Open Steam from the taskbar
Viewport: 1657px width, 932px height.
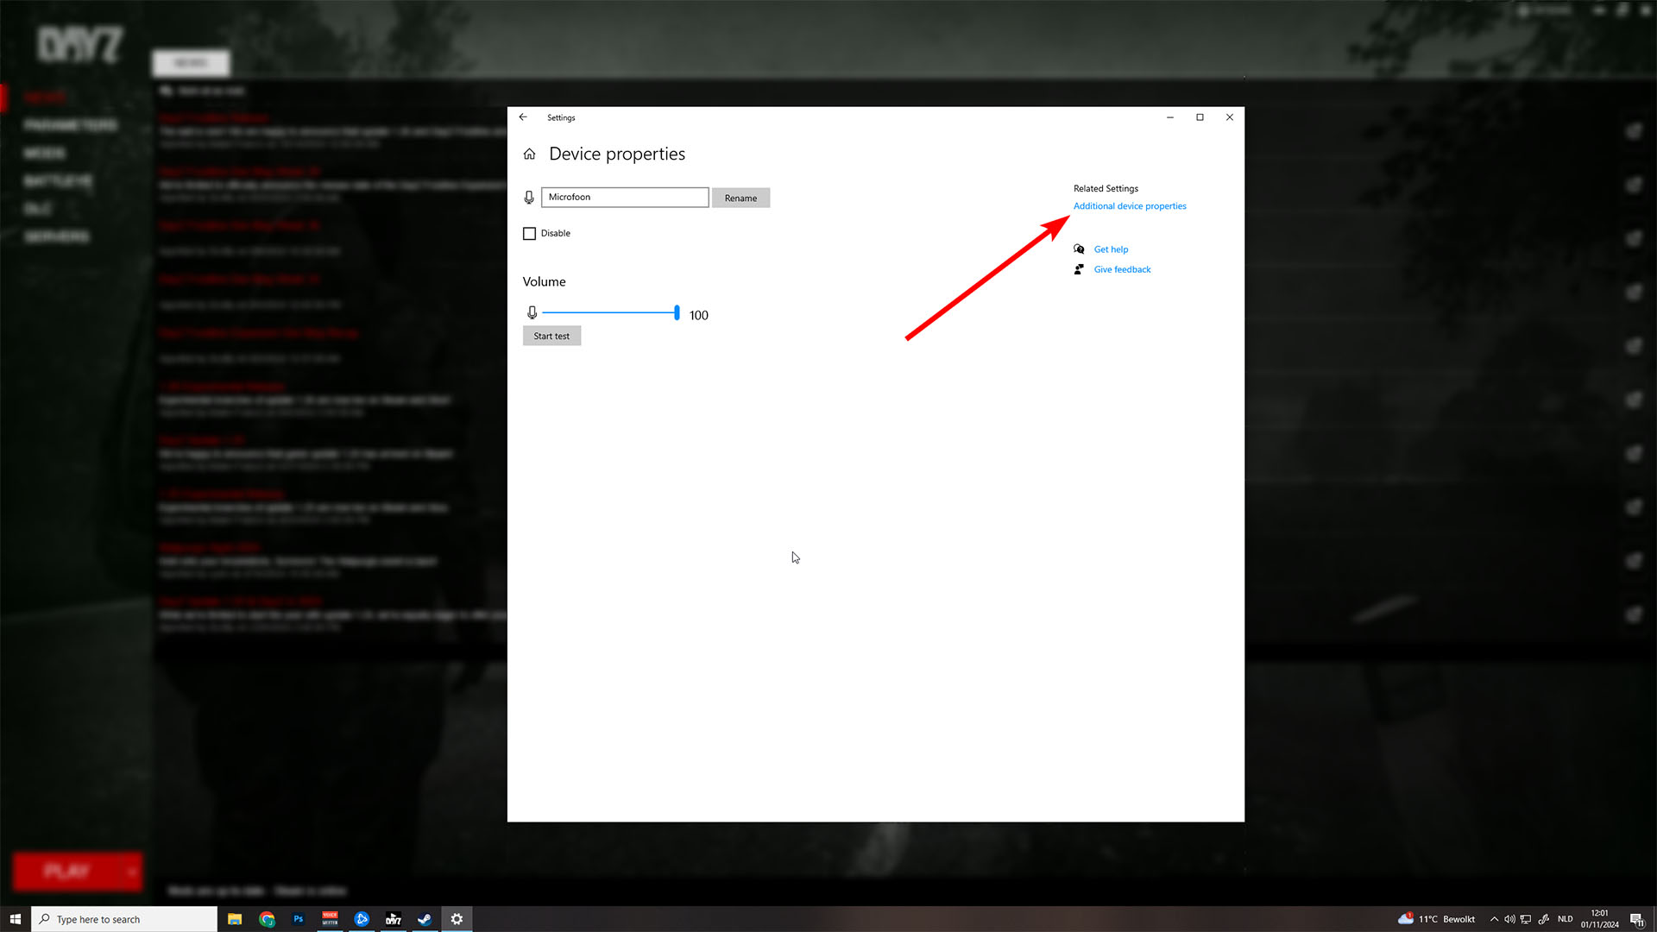point(425,919)
